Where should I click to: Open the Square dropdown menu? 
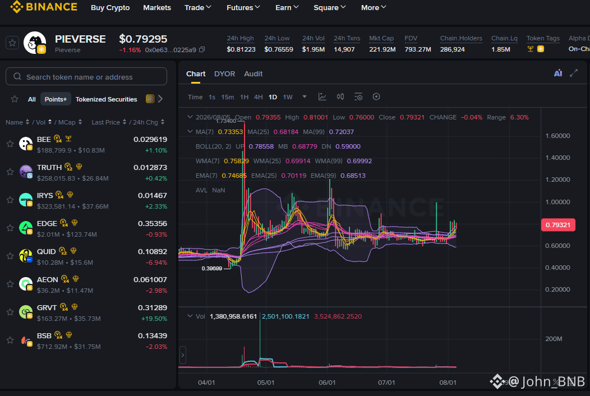[330, 7]
